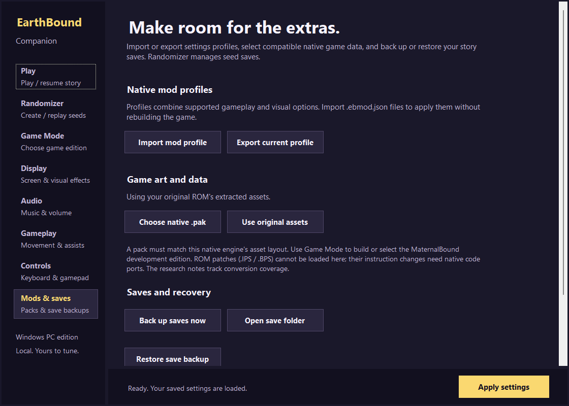The image size is (569, 406).
Task: Click Restore save backup button
Action: (x=173, y=357)
